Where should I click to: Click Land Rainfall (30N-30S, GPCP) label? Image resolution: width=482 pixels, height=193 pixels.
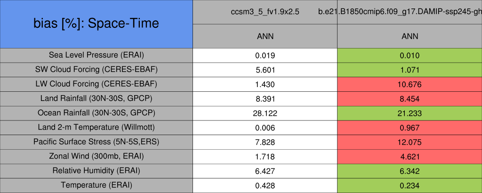(96, 99)
